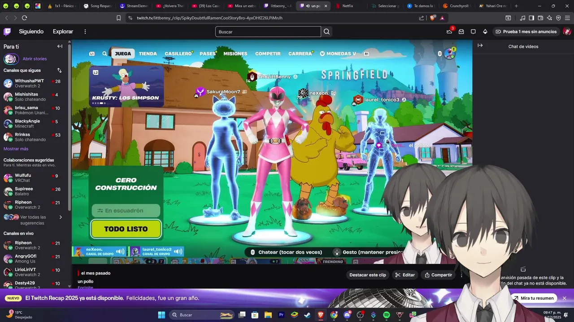Open the Fortnite category link

click(85, 288)
